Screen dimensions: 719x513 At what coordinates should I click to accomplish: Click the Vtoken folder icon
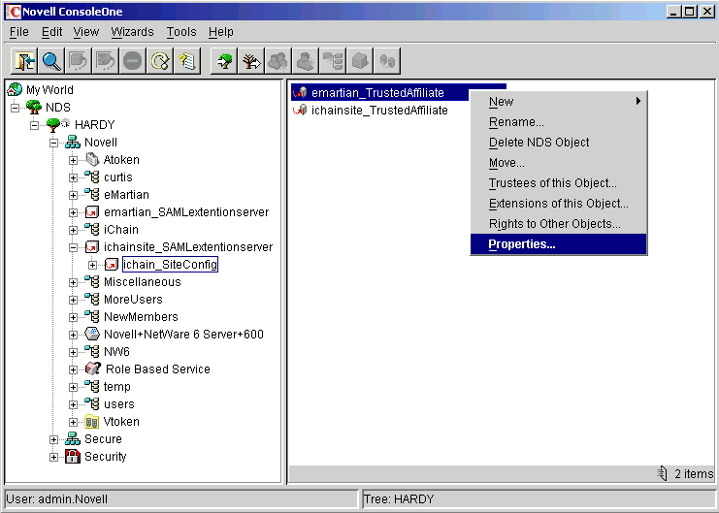(92, 421)
